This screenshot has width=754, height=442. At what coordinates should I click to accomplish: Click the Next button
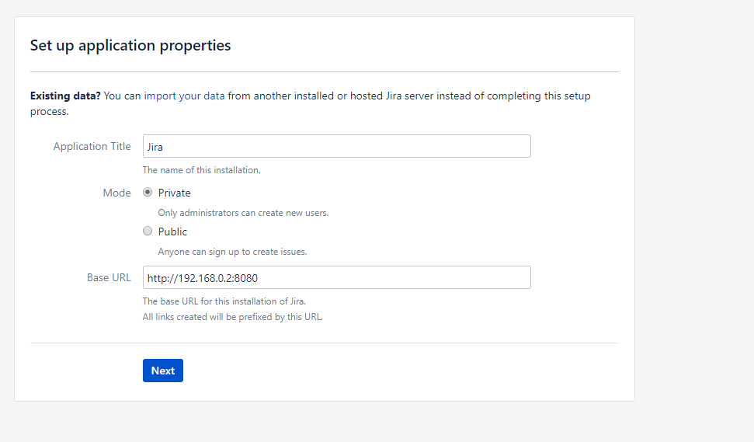163,371
